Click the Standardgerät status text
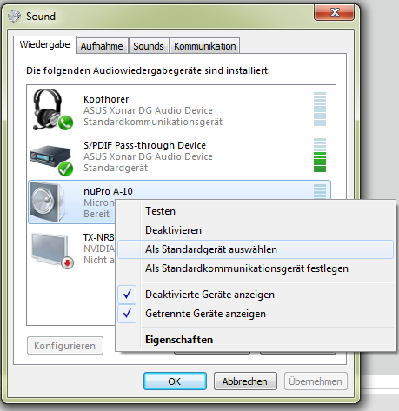Viewport: 399px width, 411px height. [116, 168]
